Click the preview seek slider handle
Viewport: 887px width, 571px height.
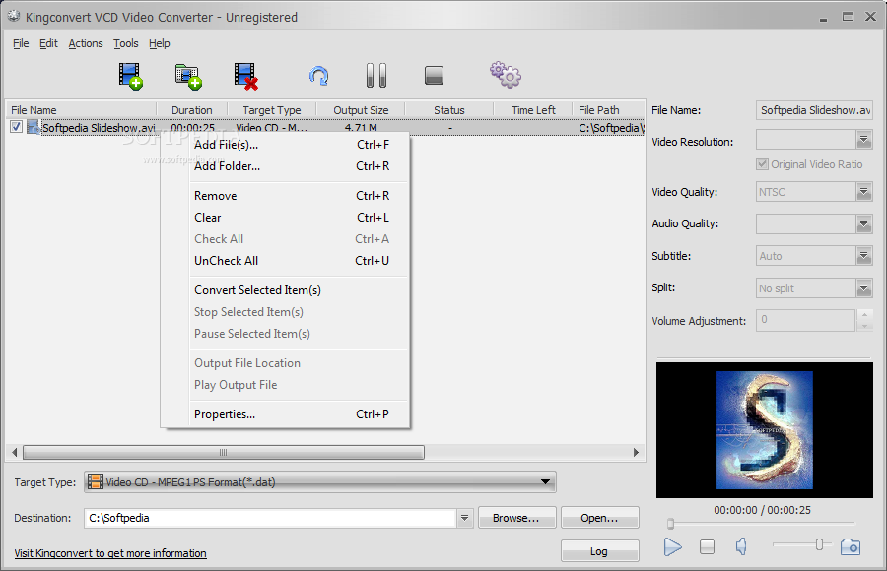tap(670, 524)
